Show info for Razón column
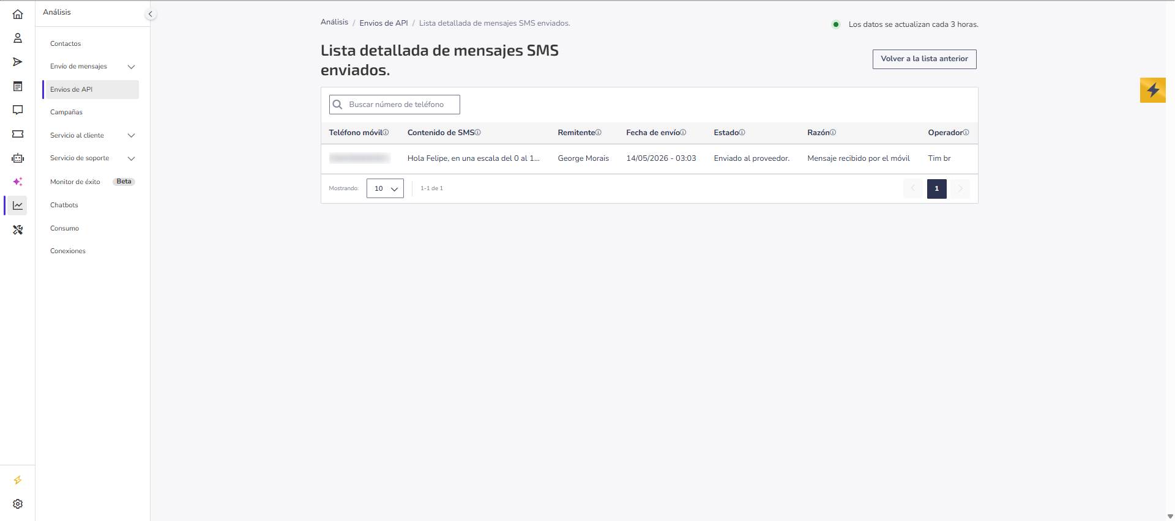The height and width of the screenshot is (521, 1175). 833,132
